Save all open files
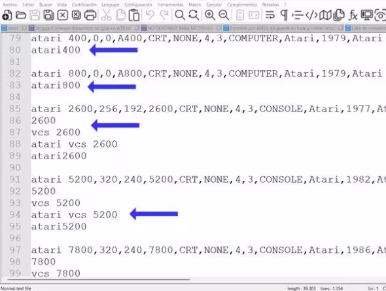Image resolution: width=386 pixels, height=291 pixels. point(48,15)
